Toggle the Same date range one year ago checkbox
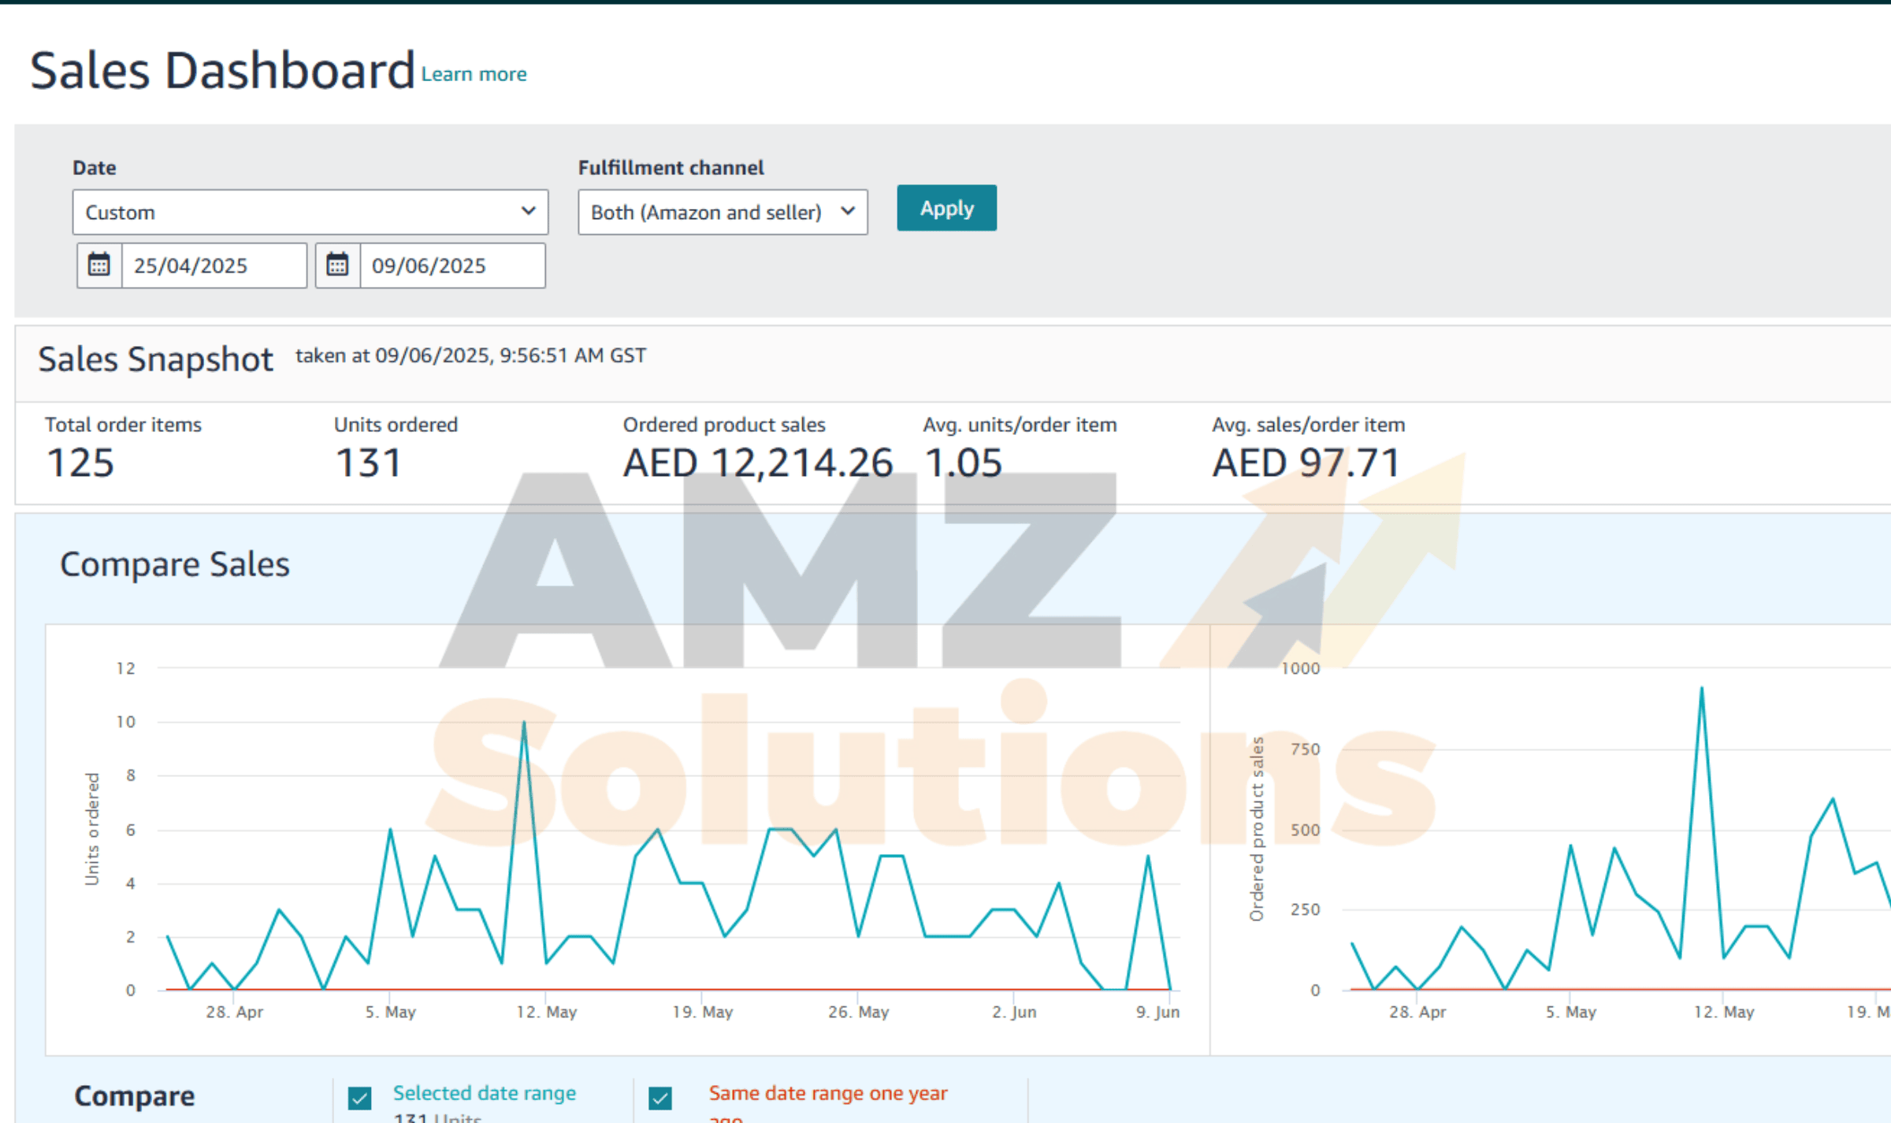This screenshot has width=1891, height=1123. click(x=660, y=1098)
